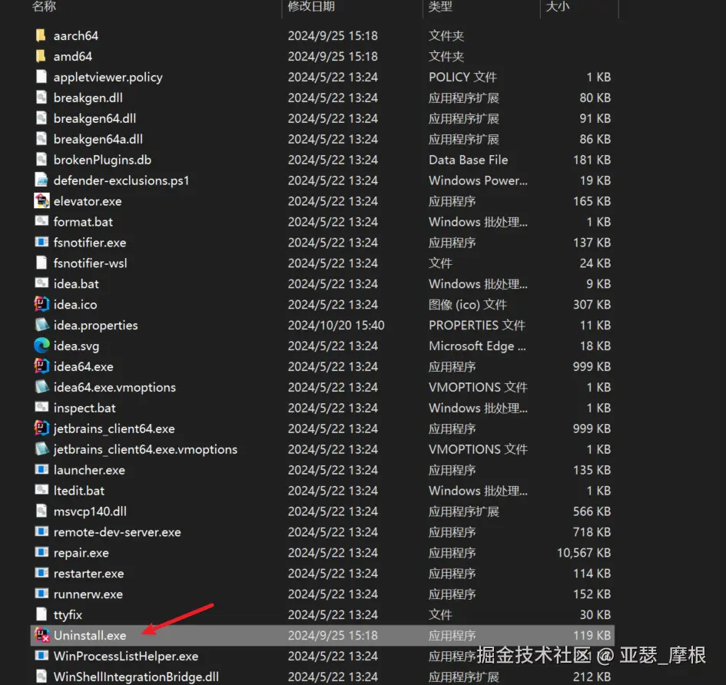Click the 2024/10/20 15:40 date of idea.properties

coord(336,326)
